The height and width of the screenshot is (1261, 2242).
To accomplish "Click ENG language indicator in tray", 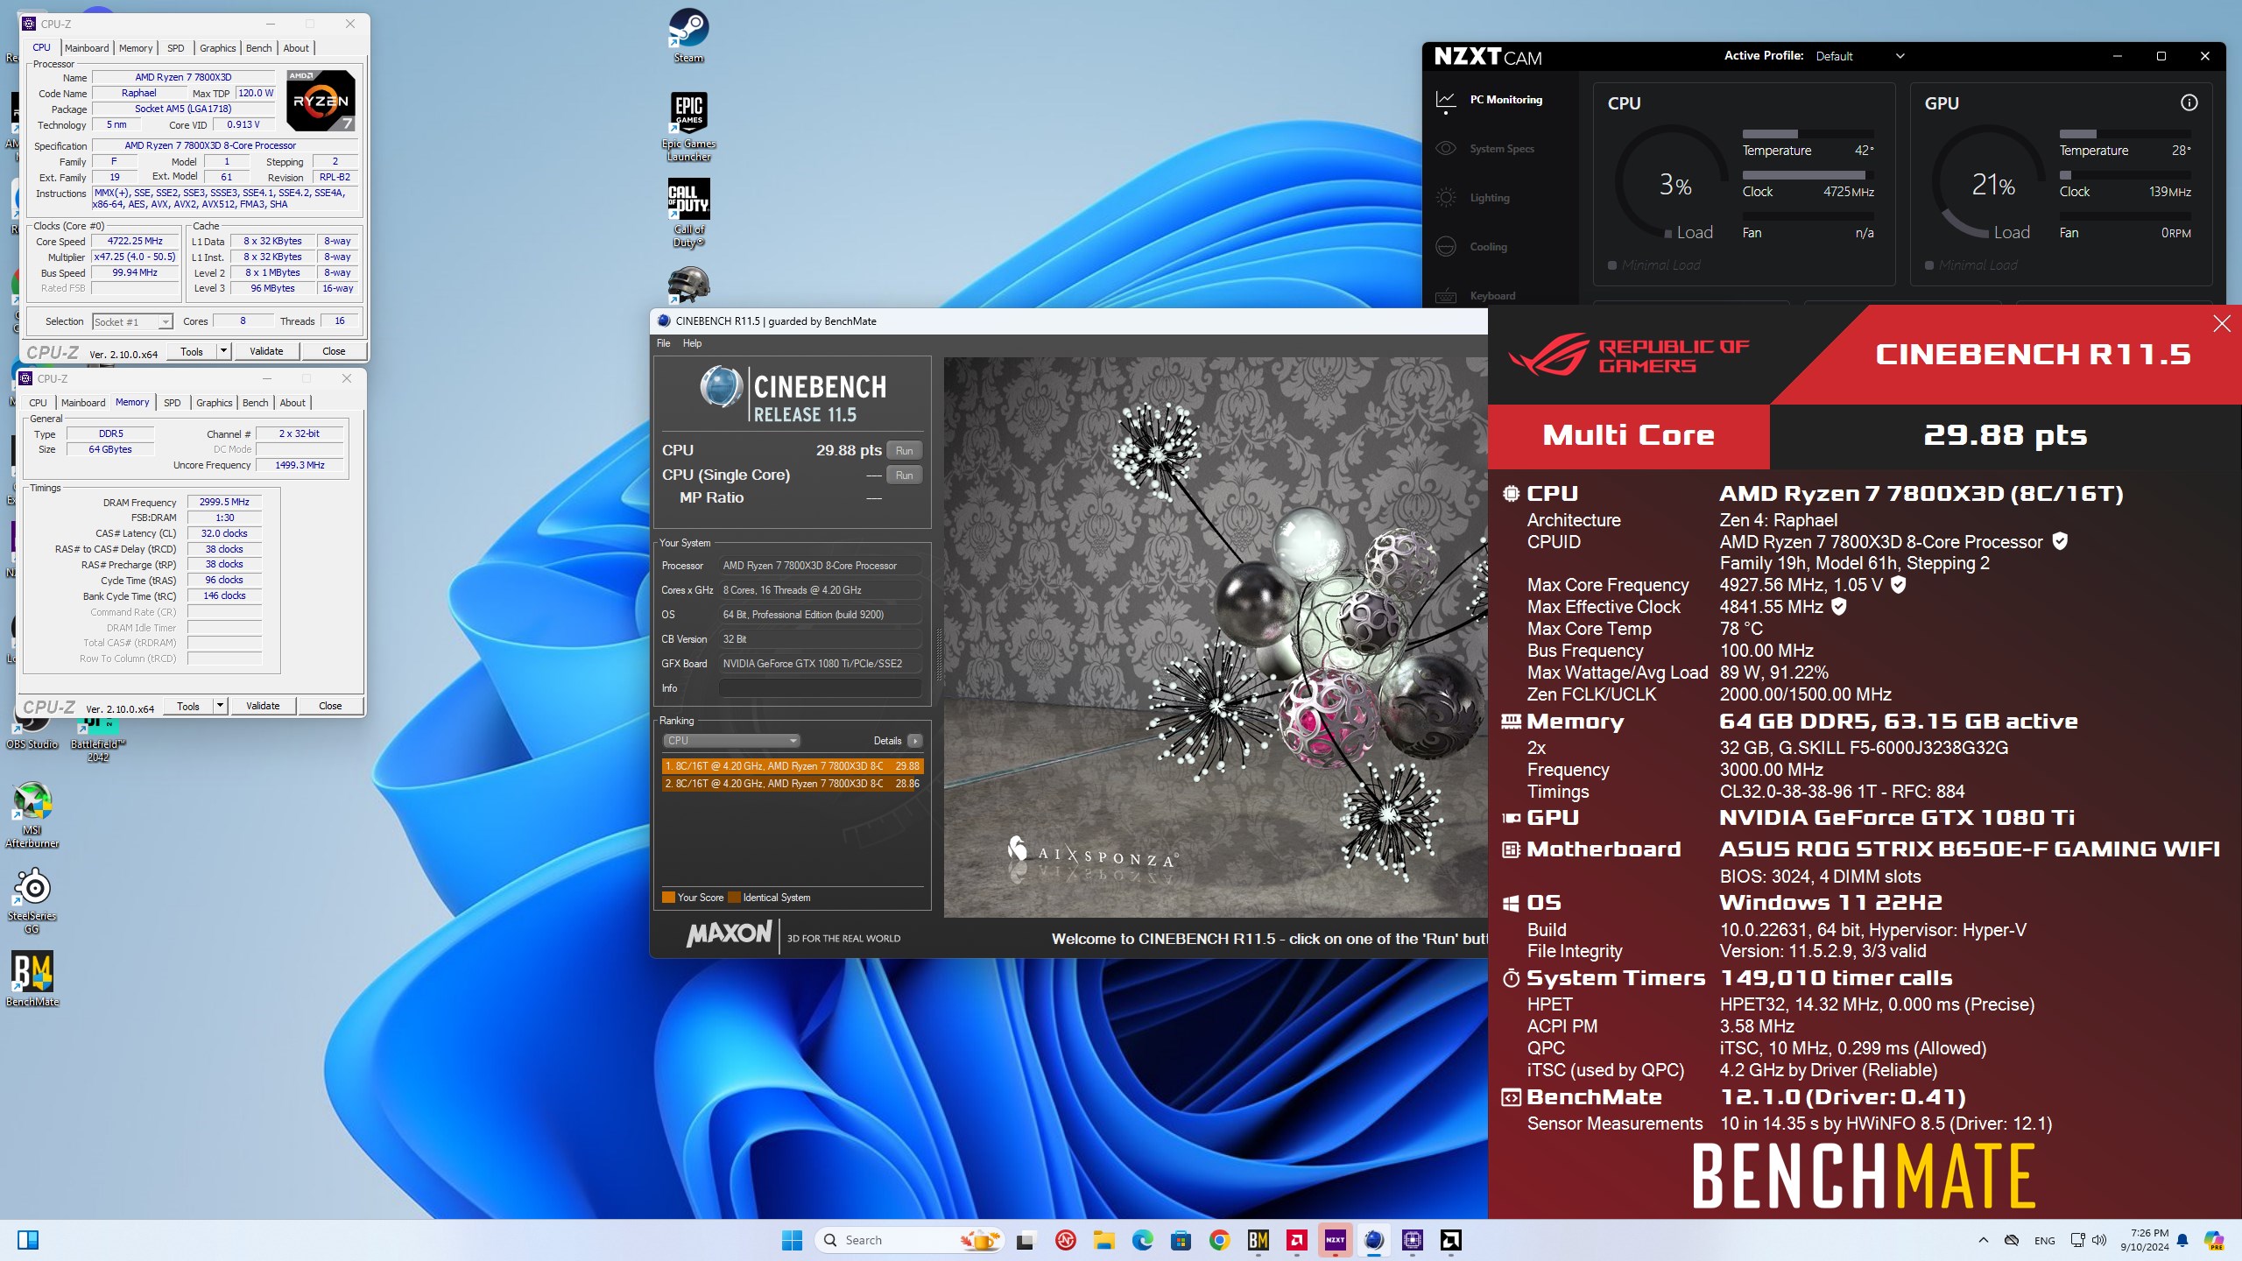I will (x=2045, y=1241).
